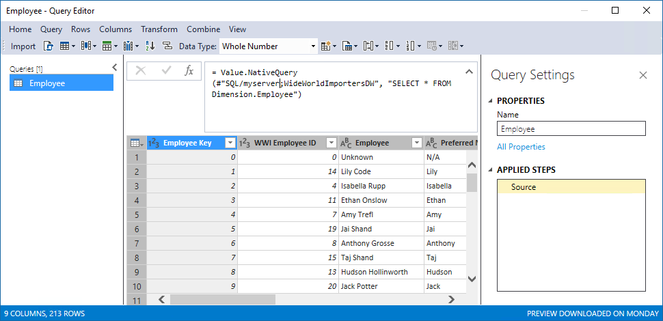Click the fx function icon
663x321 pixels.
[189, 71]
